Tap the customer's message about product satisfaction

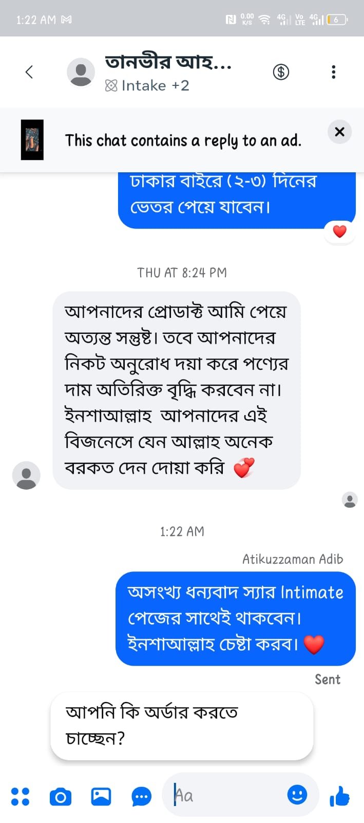(x=176, y=390)
